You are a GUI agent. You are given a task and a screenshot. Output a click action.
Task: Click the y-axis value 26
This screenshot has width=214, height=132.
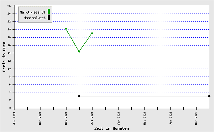[x=9, y=6]
